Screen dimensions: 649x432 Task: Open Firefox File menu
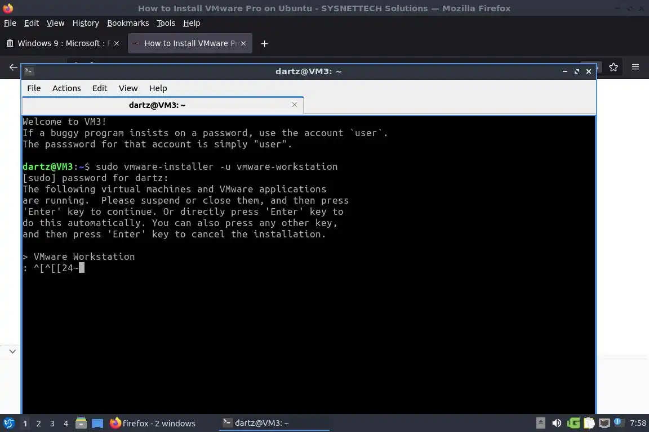point(10,23)
